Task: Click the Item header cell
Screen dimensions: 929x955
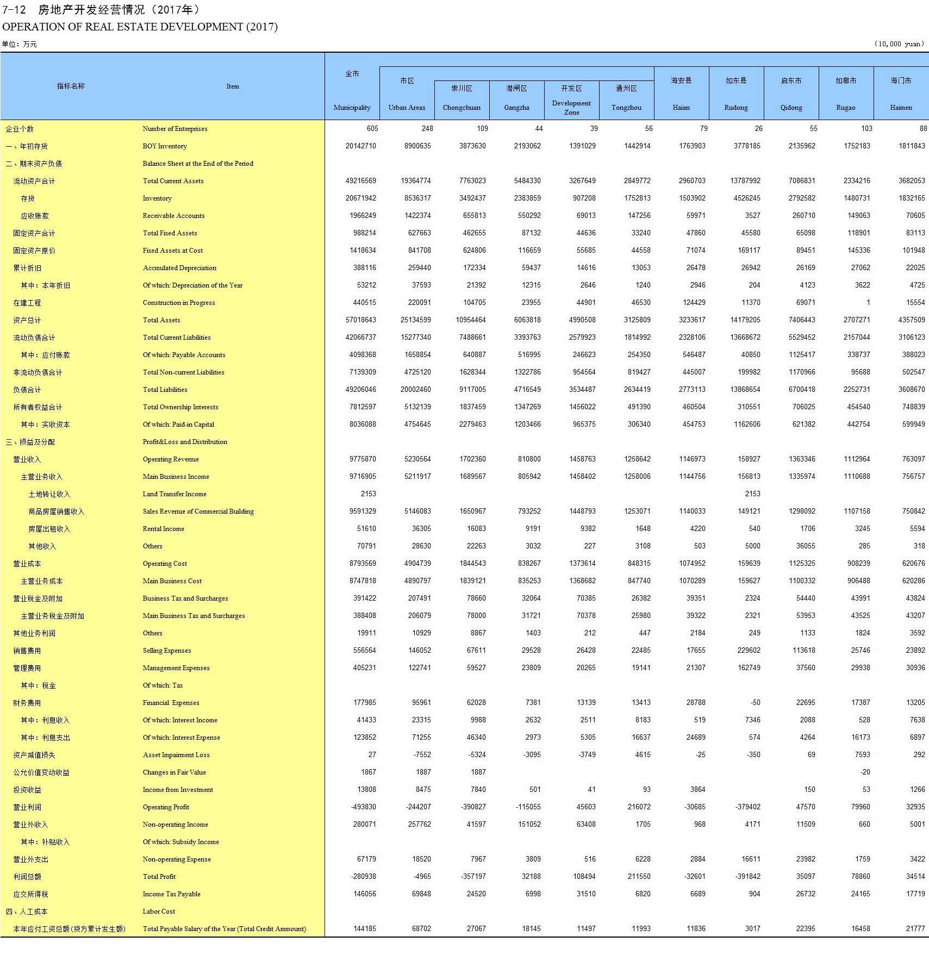Action: 233,86
